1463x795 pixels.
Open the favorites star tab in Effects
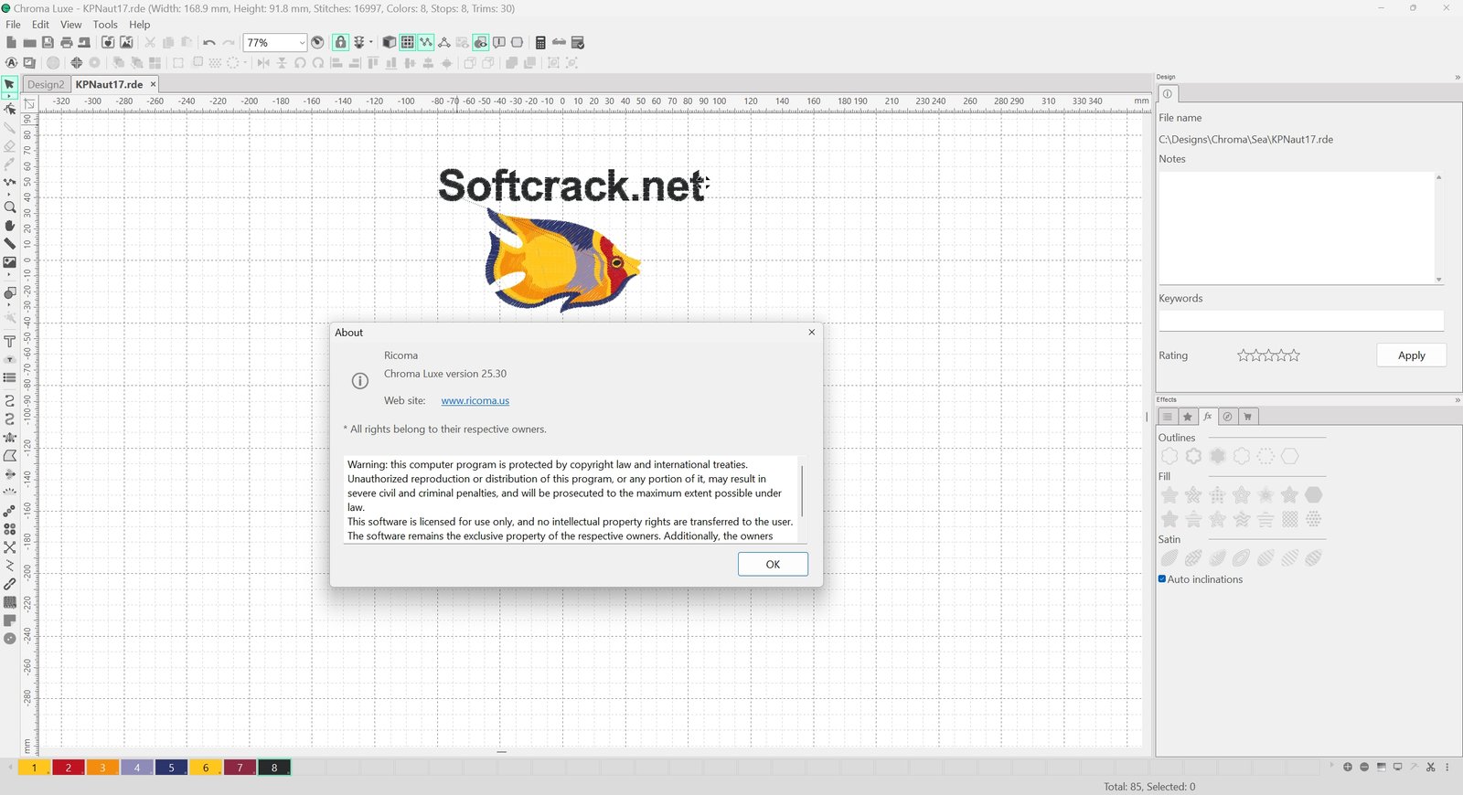pos(1188,417)
